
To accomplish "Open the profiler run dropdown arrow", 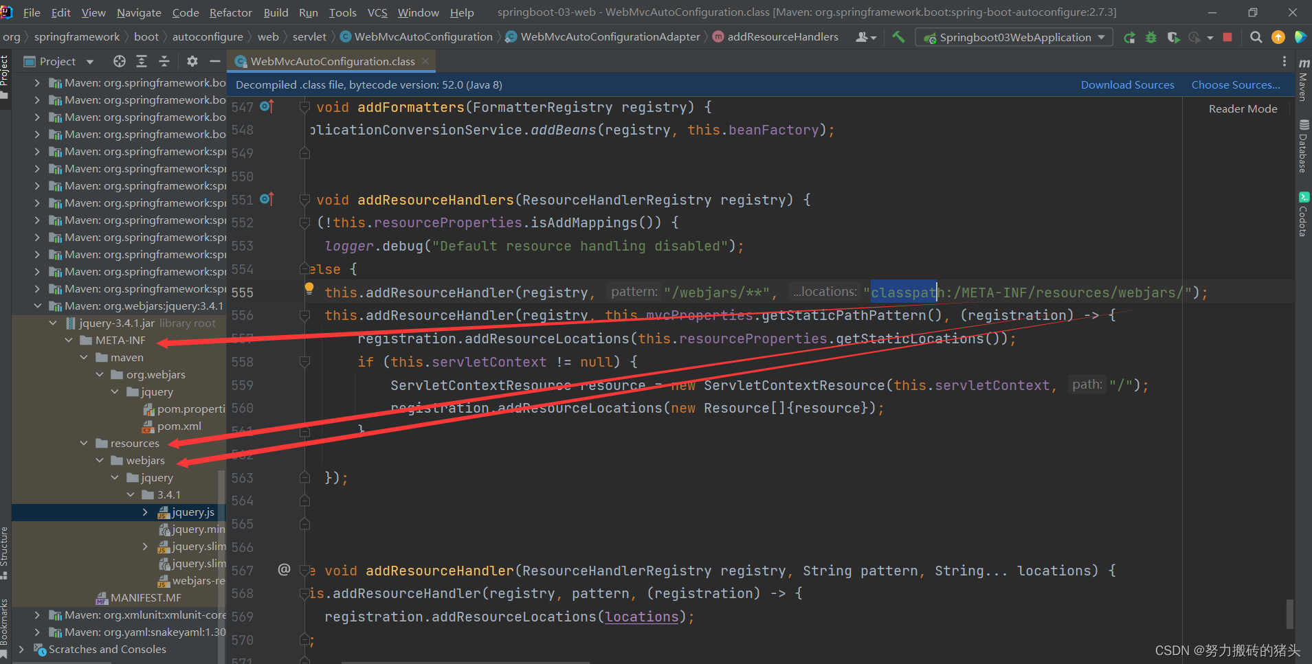I will (x=1210, y=38).
